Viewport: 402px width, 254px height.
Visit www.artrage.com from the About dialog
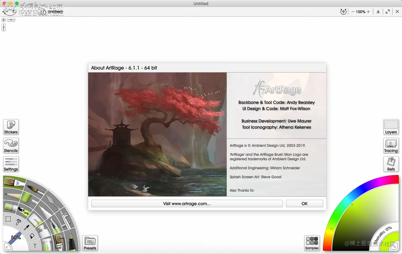tap(187, 204)
